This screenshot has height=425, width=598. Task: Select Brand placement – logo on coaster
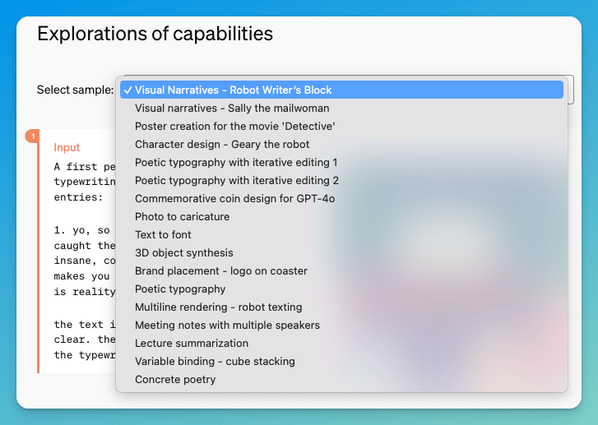(x=341, y=271)
